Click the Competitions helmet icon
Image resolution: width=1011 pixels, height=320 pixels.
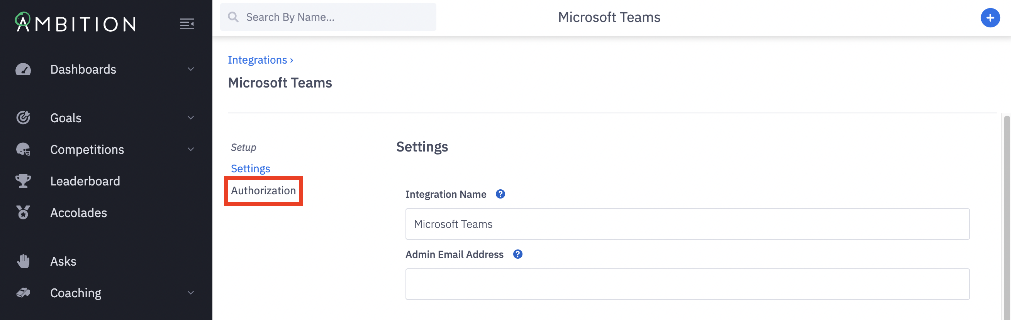click(x=23, y=149)
